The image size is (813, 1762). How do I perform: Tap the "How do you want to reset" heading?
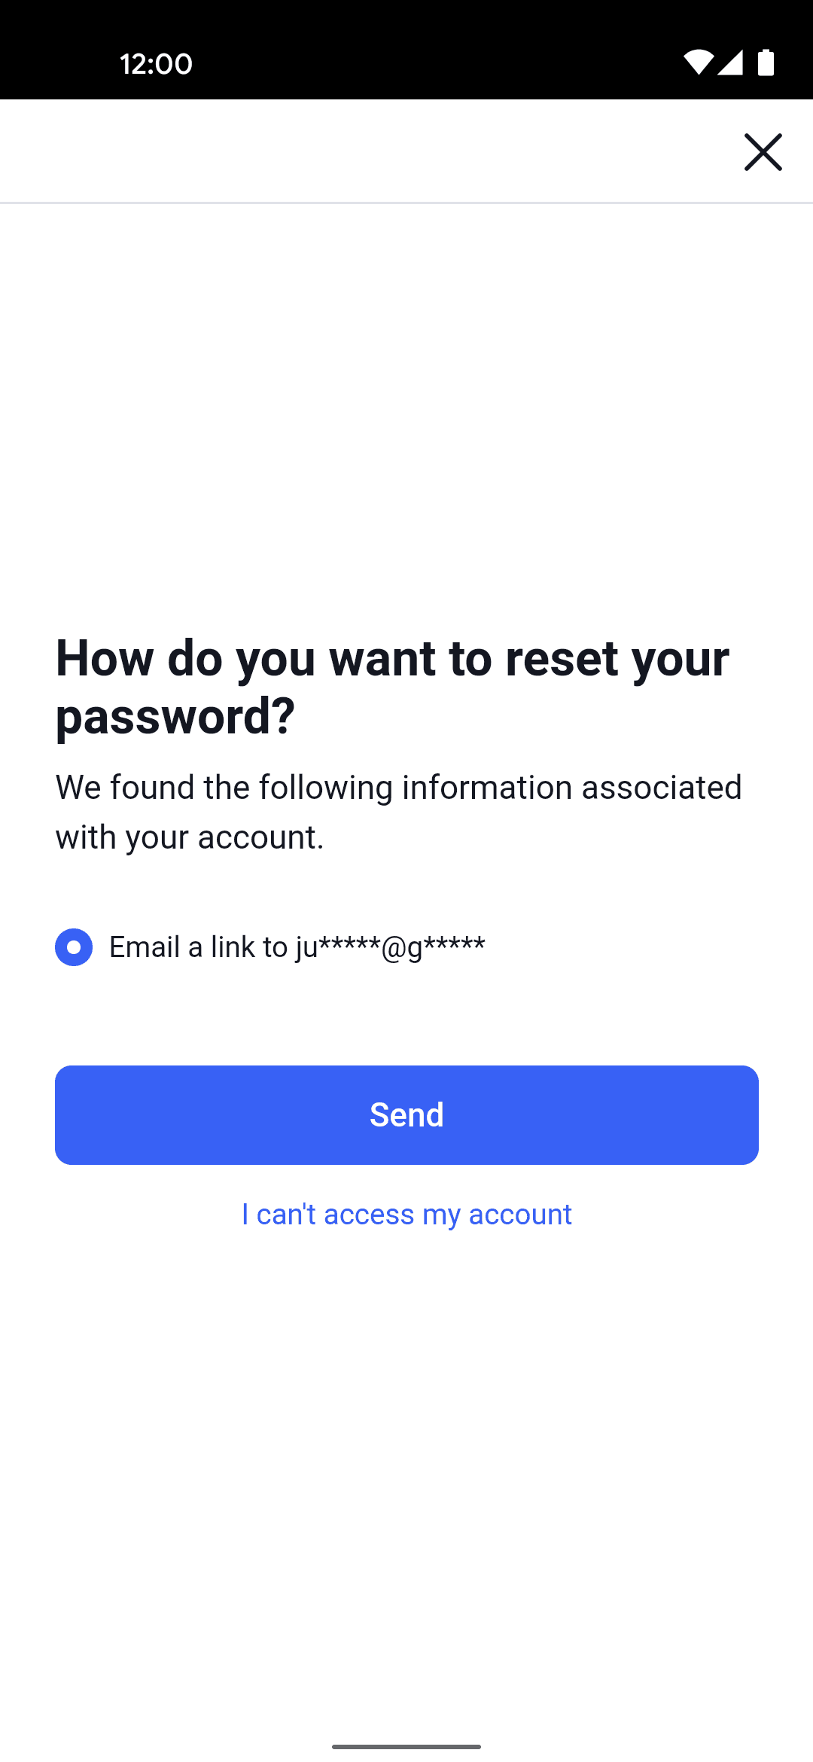(x=391, y=659)
